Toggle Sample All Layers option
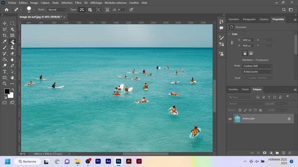Screen dimensions: 298x167 108,10
